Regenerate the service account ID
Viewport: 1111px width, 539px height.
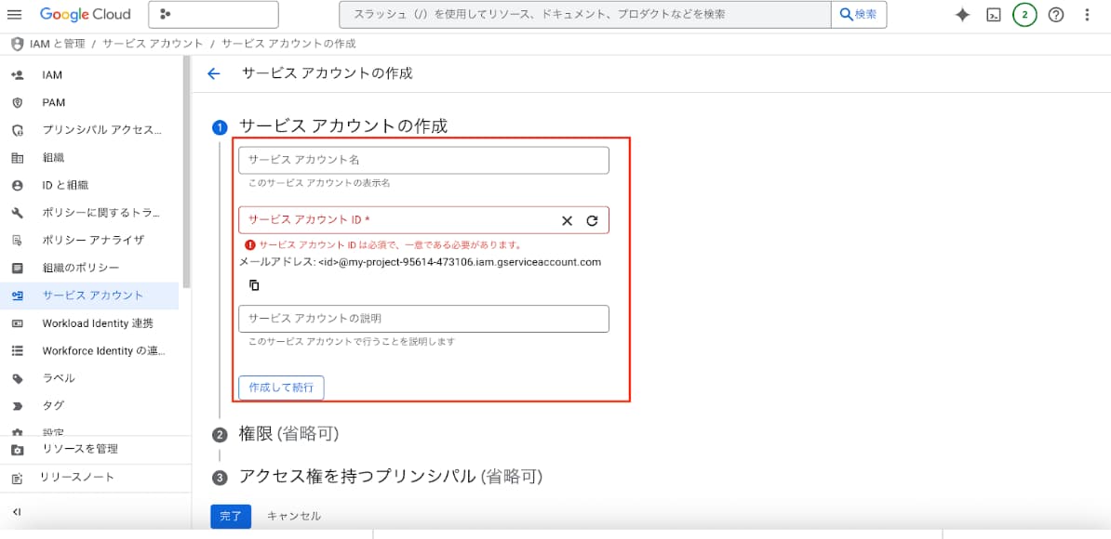pyautogui.click(x=593, y=220)
